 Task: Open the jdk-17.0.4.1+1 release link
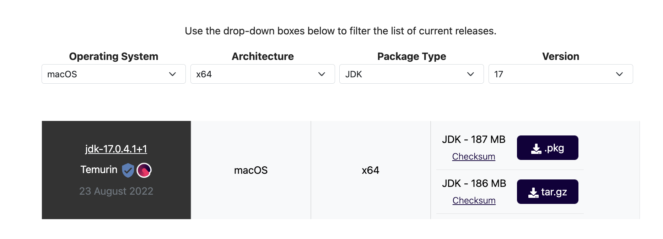(x=116, y=149)
